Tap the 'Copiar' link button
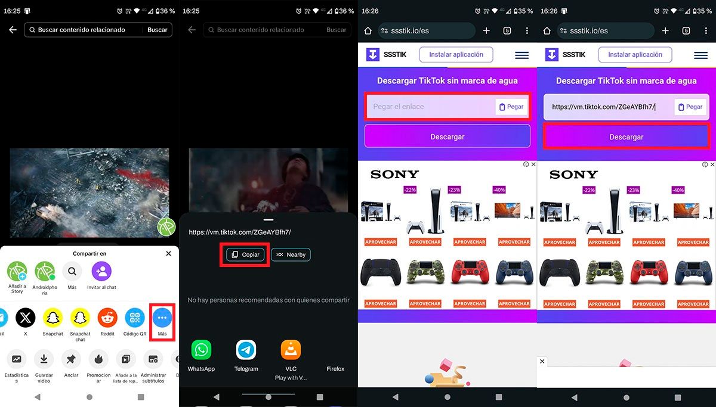Image resolution: width=716 pixels, height=407 pixels. 245,254
